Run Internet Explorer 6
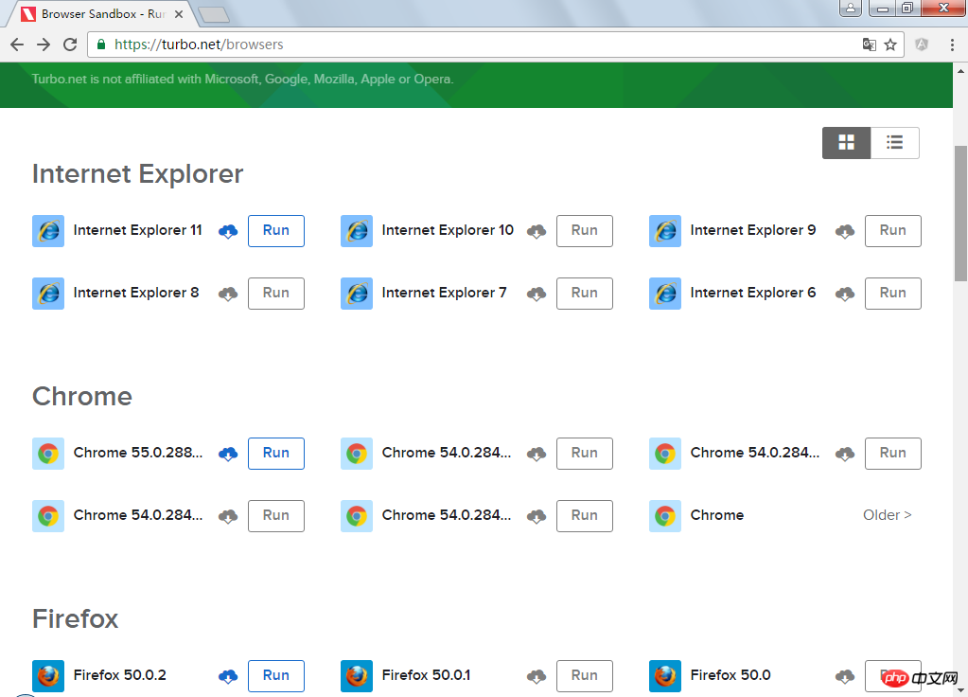Screen dimensions: 968x697 click(892, 294)
